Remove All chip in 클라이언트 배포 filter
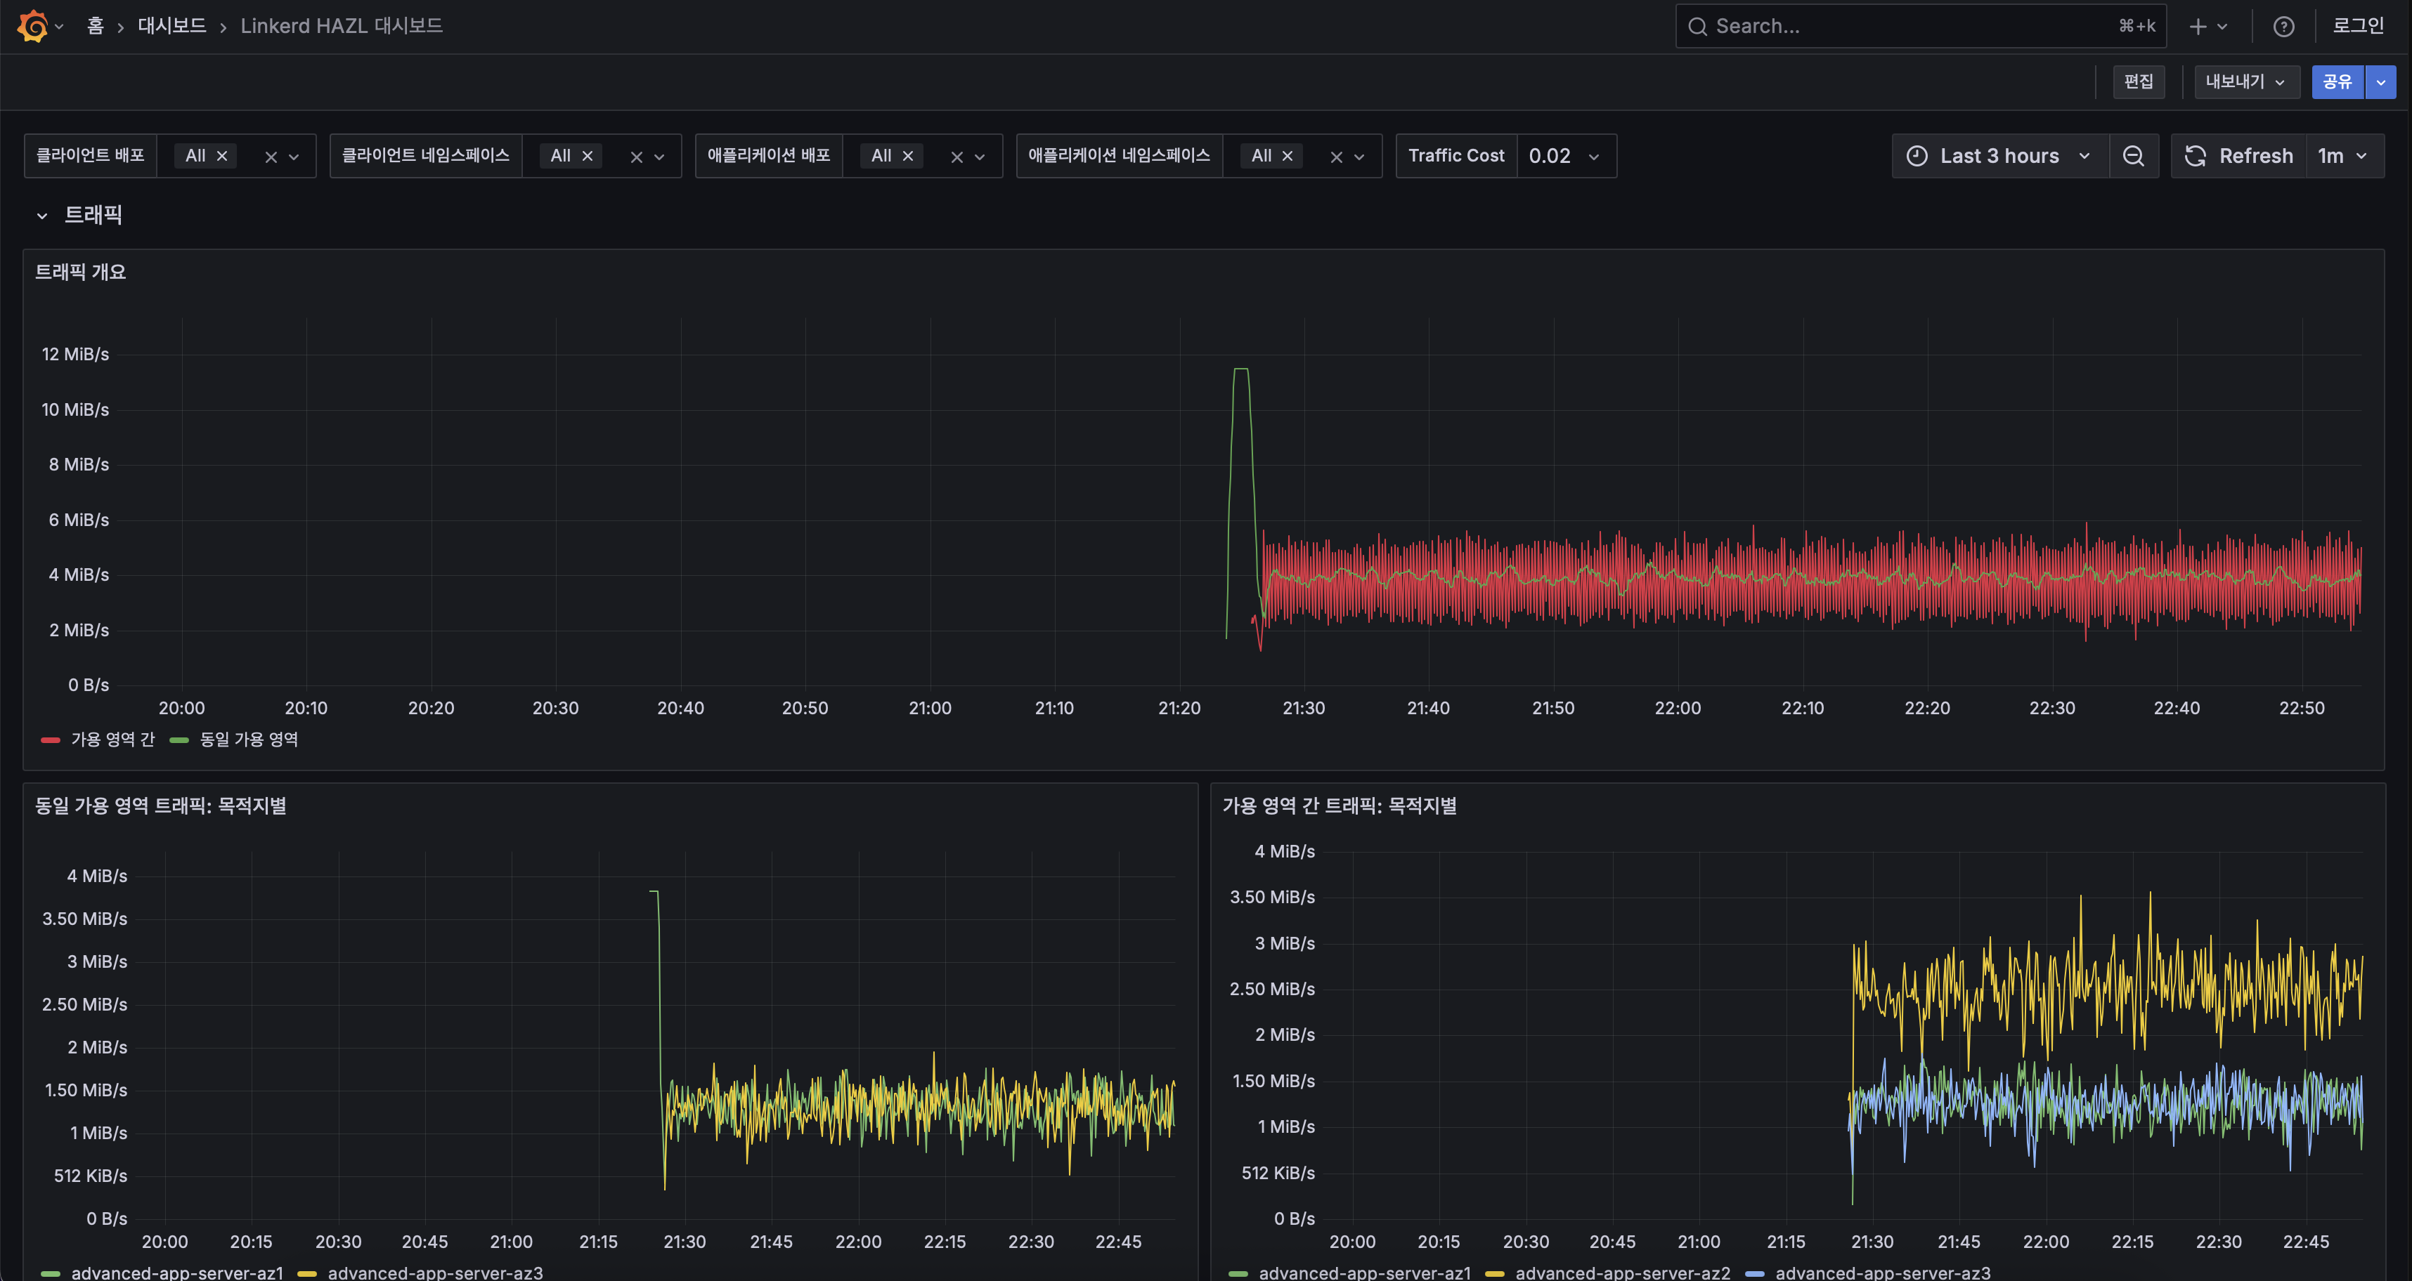This screenshot has width=2412, height=1281. [222, 157]
